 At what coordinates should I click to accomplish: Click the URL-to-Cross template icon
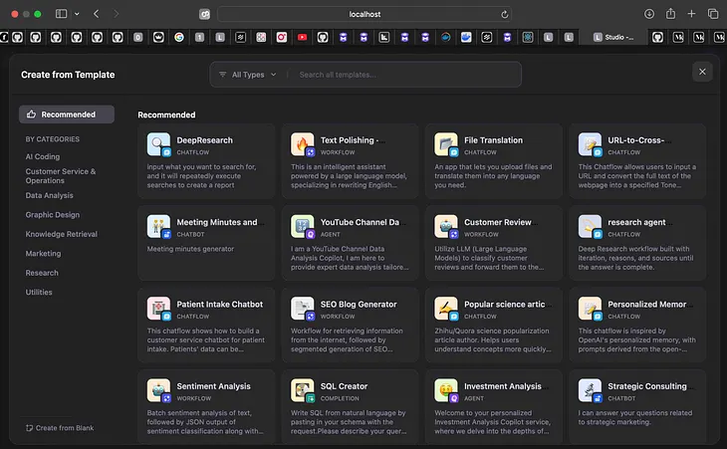(x=590, y=144)
